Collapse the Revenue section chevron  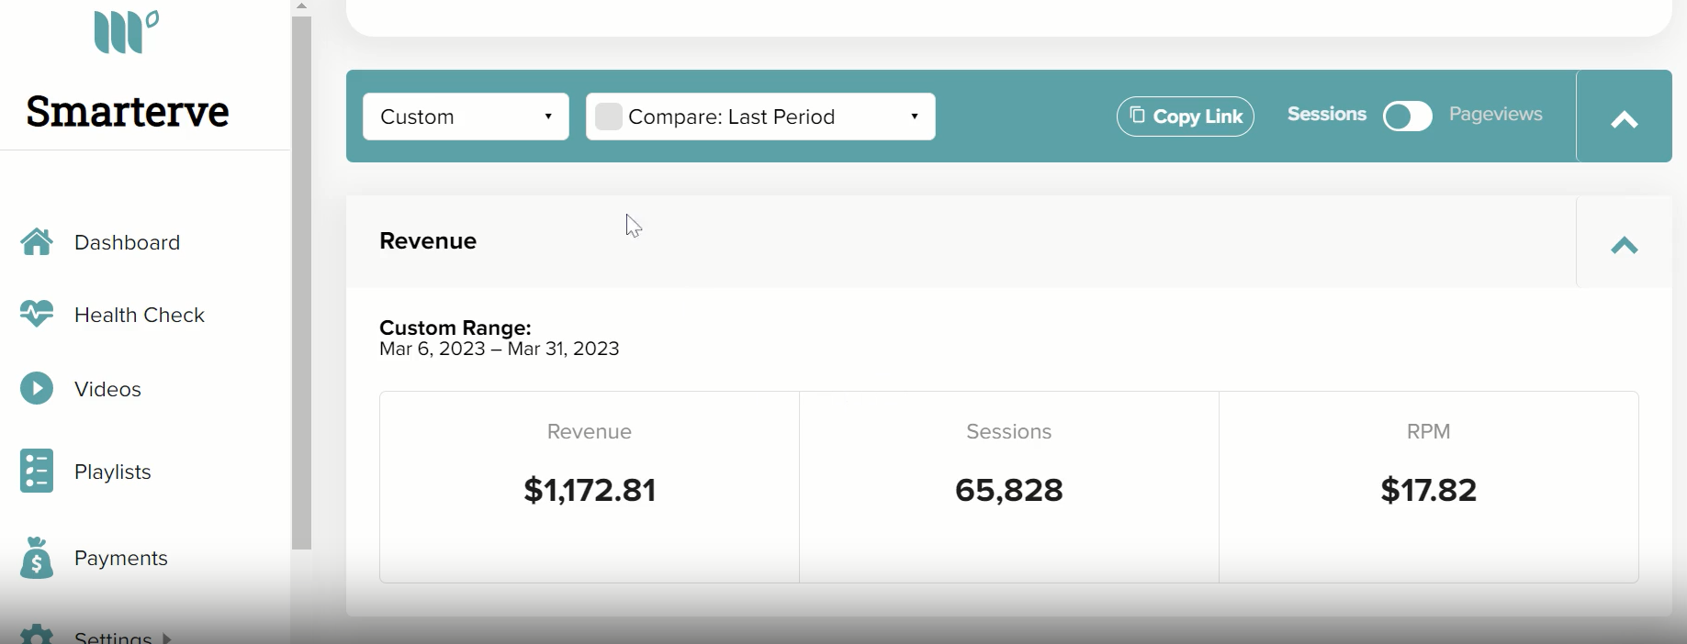tap(1624, 245)
